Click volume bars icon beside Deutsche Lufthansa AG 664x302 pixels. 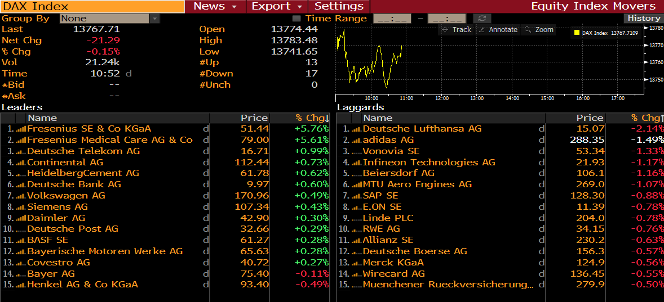pos(357,129)
